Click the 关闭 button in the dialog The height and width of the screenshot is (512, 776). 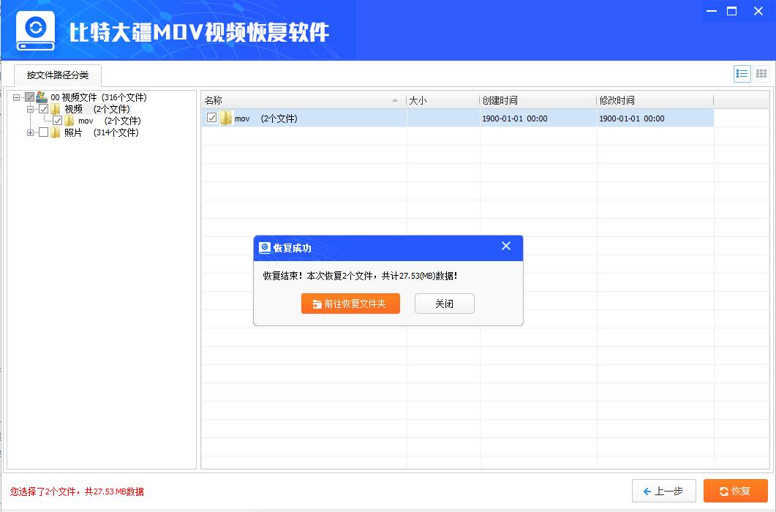tap(445, 304)
